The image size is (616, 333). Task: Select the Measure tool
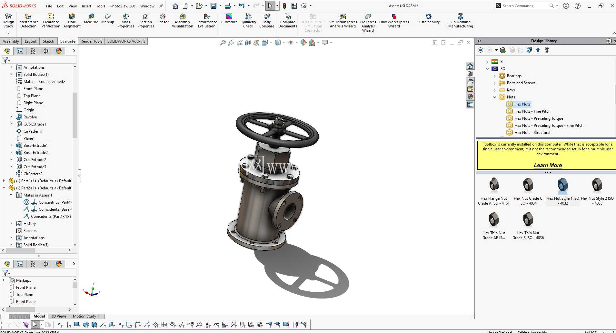pyautogui.click(x=91, y=19)
